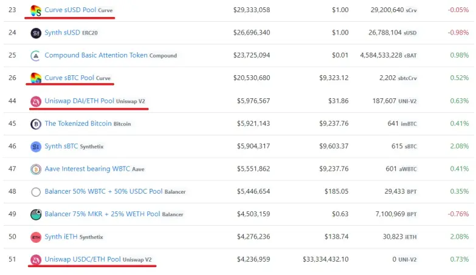This screenshot has width=476, height=275.
Task: Click the Synth sUSD token icon
Action: tap(36, 33)
